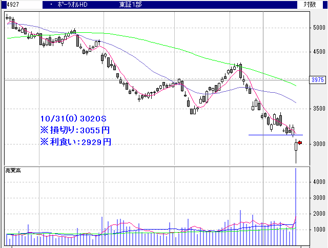Viewport: 328px width, 248px height.
Task: Click the 4000 volume axis label
Action: point(319,181)
